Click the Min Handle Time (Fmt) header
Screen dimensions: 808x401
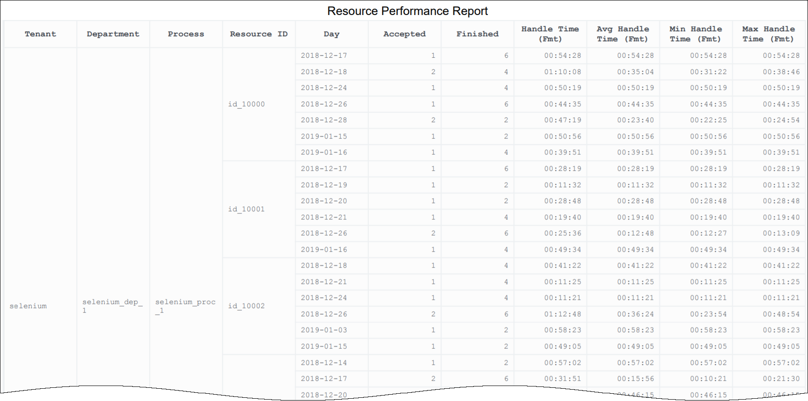pos(695,34)
